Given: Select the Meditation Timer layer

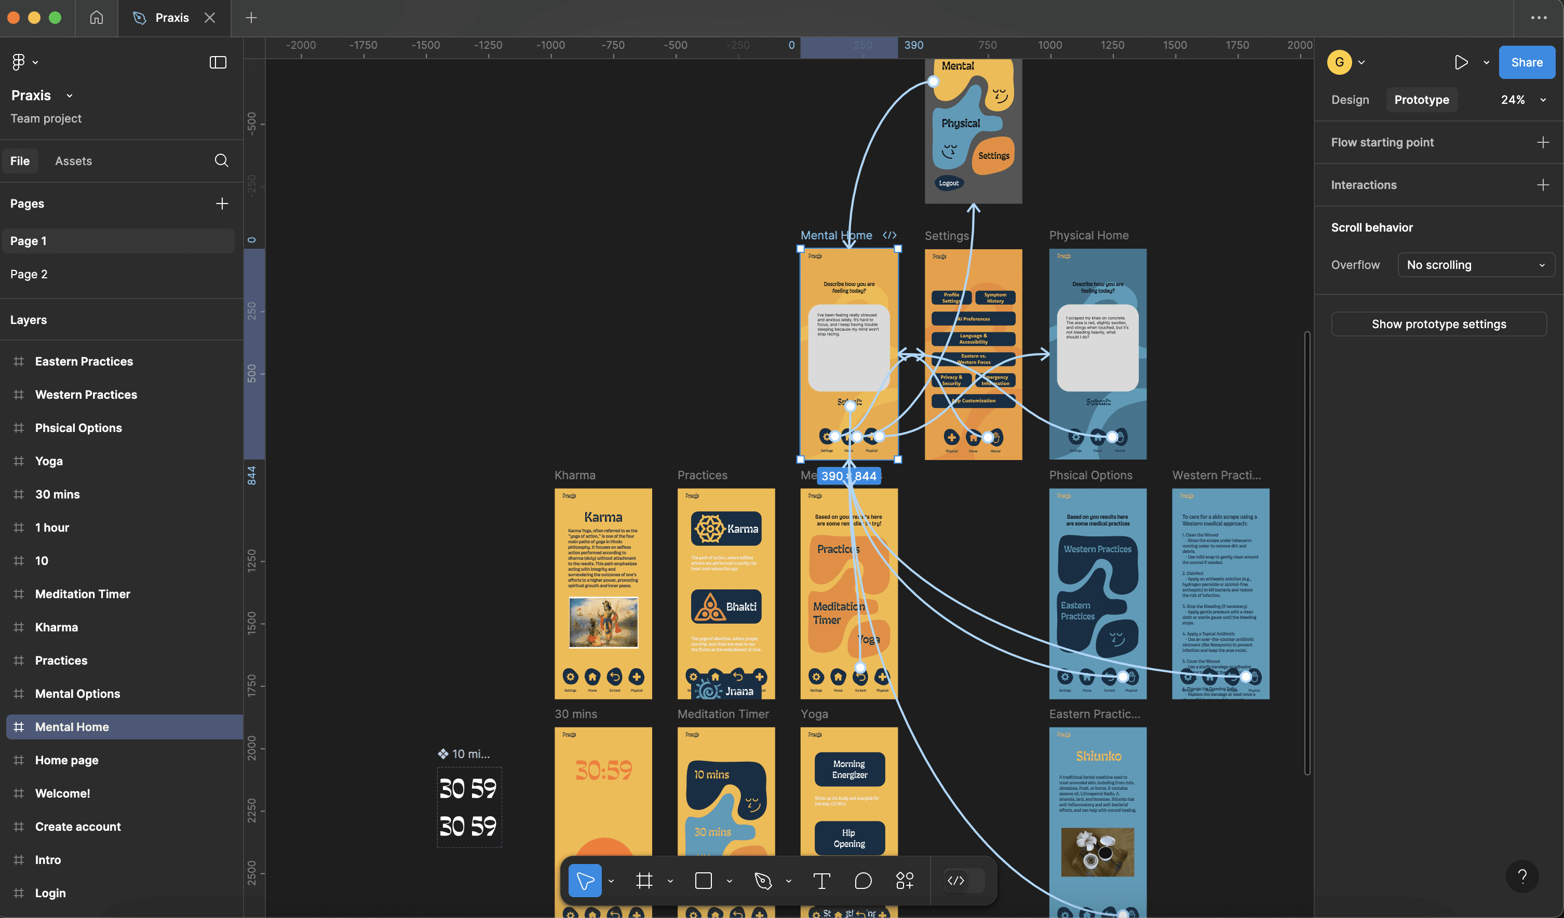Looking at the screenshot, I should tap(83, 594).
